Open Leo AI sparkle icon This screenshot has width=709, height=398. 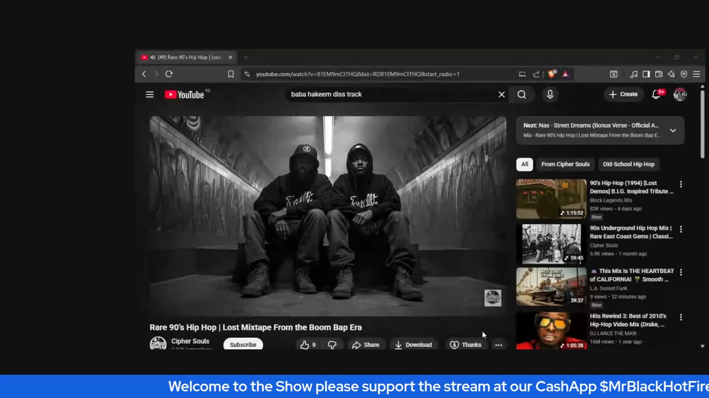click(x=671, y=74)
